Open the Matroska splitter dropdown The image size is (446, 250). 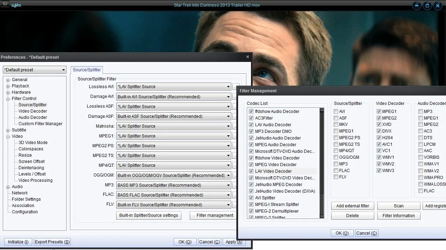174,126
